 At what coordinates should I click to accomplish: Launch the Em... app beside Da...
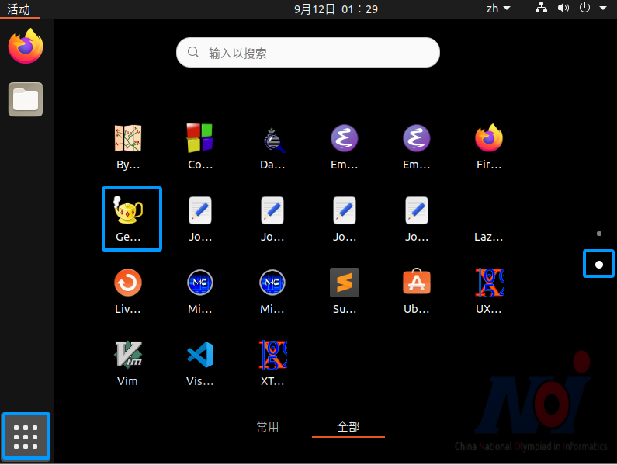[x=345, y=146]
